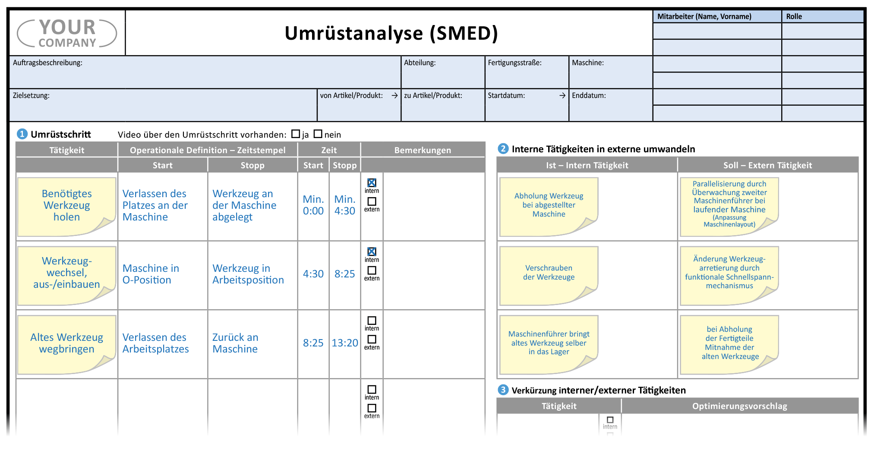Image resolution: width=874 pixels, height=450 pixels.
Task: Click Bemerkungen cell for Altes Werkzeug wegbringen
Action: [x=434, y=345]
